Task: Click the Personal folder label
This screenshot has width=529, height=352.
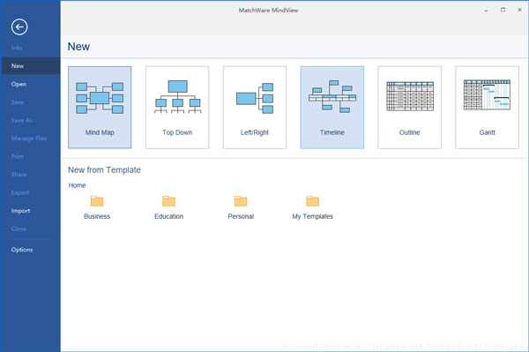Action: 241,216
